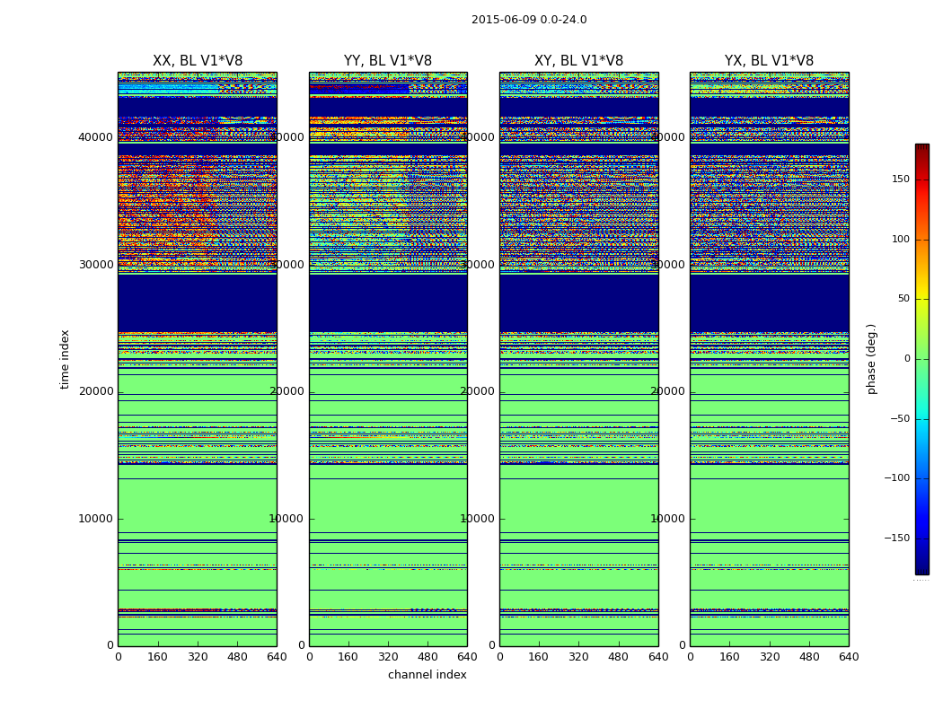The height and width of the screenshot is (718, 943).
Task: Select the XX polarization heat map panel
Action: click(x=197, y=359)
